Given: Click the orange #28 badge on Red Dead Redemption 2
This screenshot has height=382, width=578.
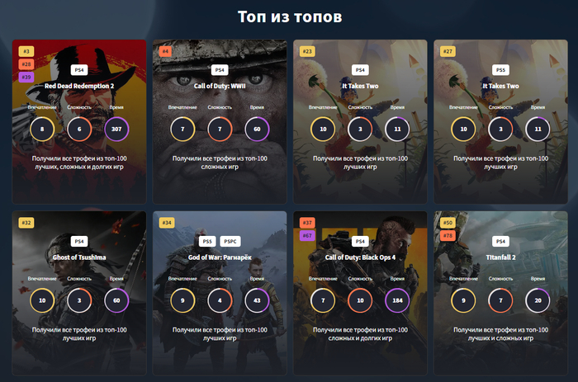Looking at the screenshot, I should [x=26, y=64].
